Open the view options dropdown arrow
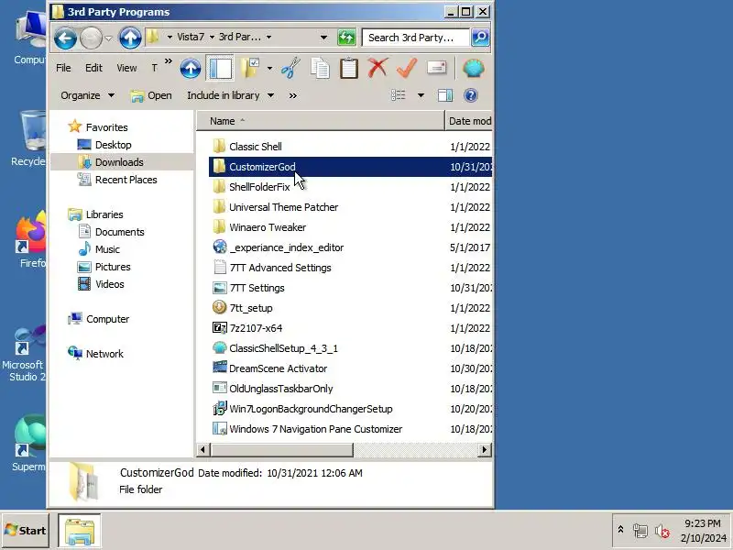Viewport: 733px width, 550px height. coord(421,95)
